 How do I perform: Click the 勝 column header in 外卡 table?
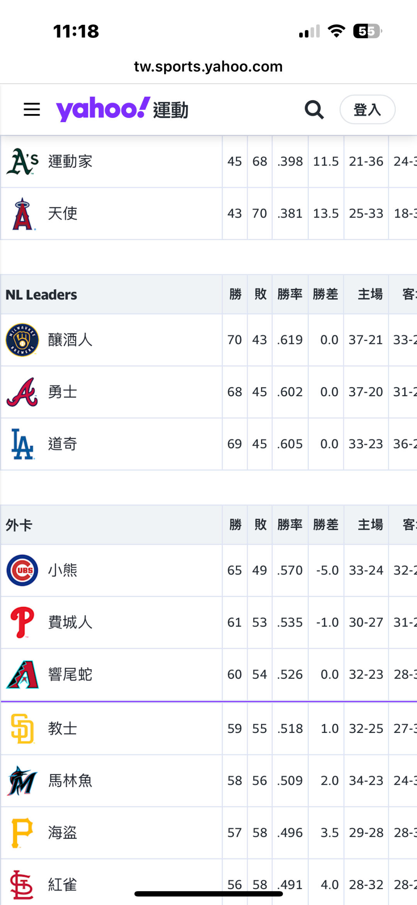point(235,525)
